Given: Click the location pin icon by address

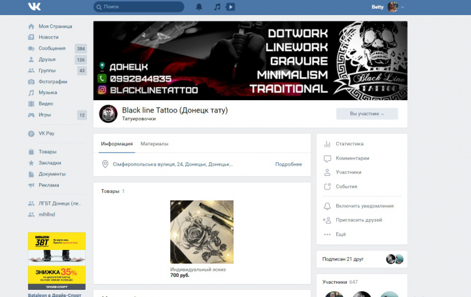Looking at the screenshot, I should (105, 164).
